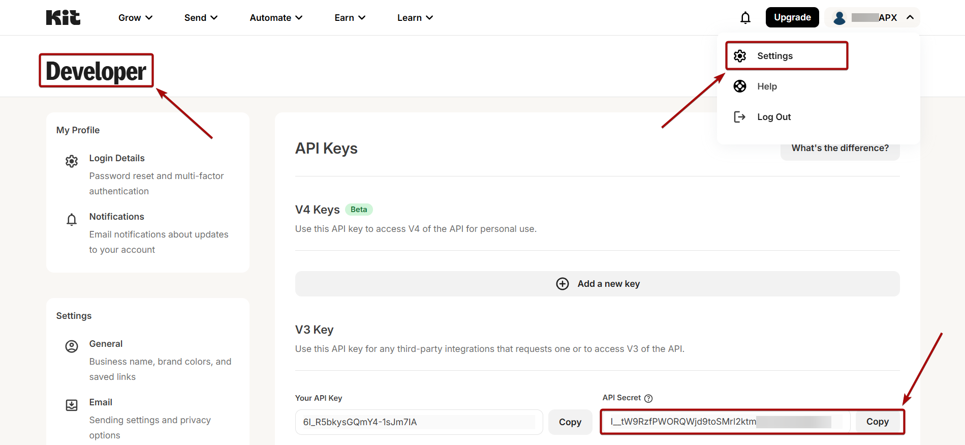Expand the Earn menu
The width and height of the screenshot is (965, 445).
350,18
